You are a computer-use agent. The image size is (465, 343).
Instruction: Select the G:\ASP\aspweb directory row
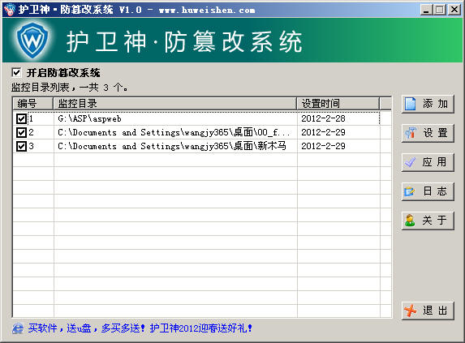click(196, 118)
